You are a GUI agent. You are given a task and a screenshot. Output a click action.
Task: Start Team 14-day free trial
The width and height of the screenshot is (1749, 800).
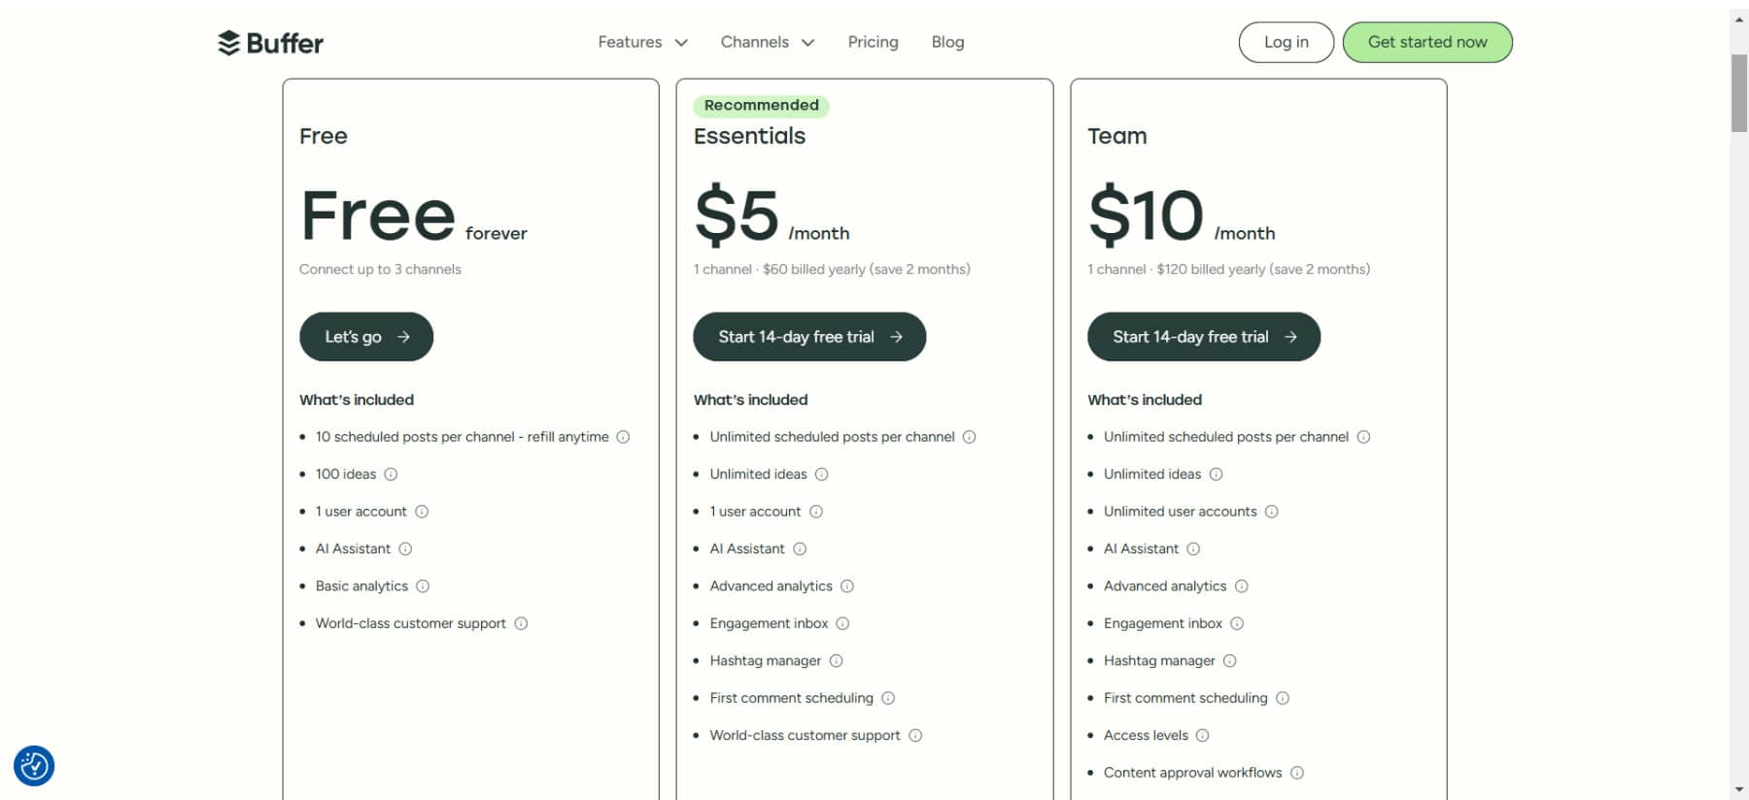[1204, 337]
